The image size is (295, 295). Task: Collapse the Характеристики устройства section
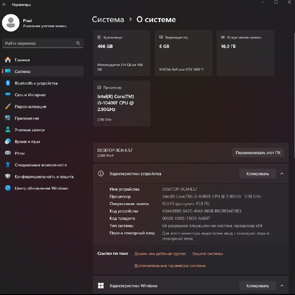(282, 173)
